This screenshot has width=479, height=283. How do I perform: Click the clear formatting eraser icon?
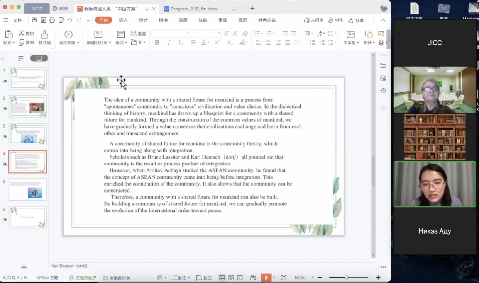245,34
